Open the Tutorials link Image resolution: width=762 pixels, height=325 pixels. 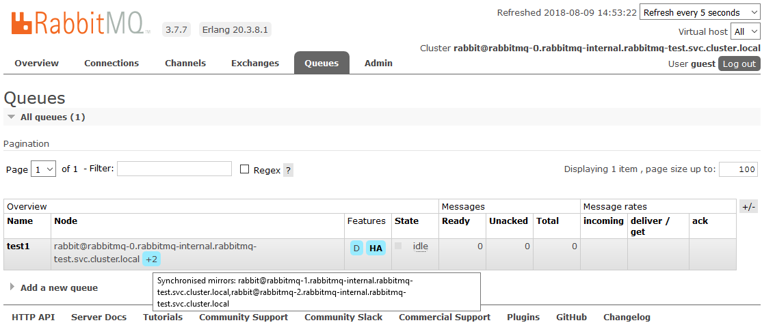click(x=163, y=317)
